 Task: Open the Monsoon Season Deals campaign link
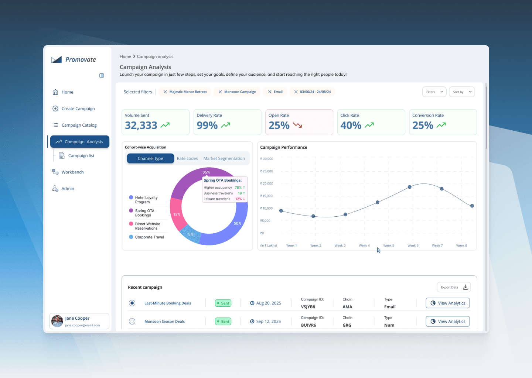[164, 322]
